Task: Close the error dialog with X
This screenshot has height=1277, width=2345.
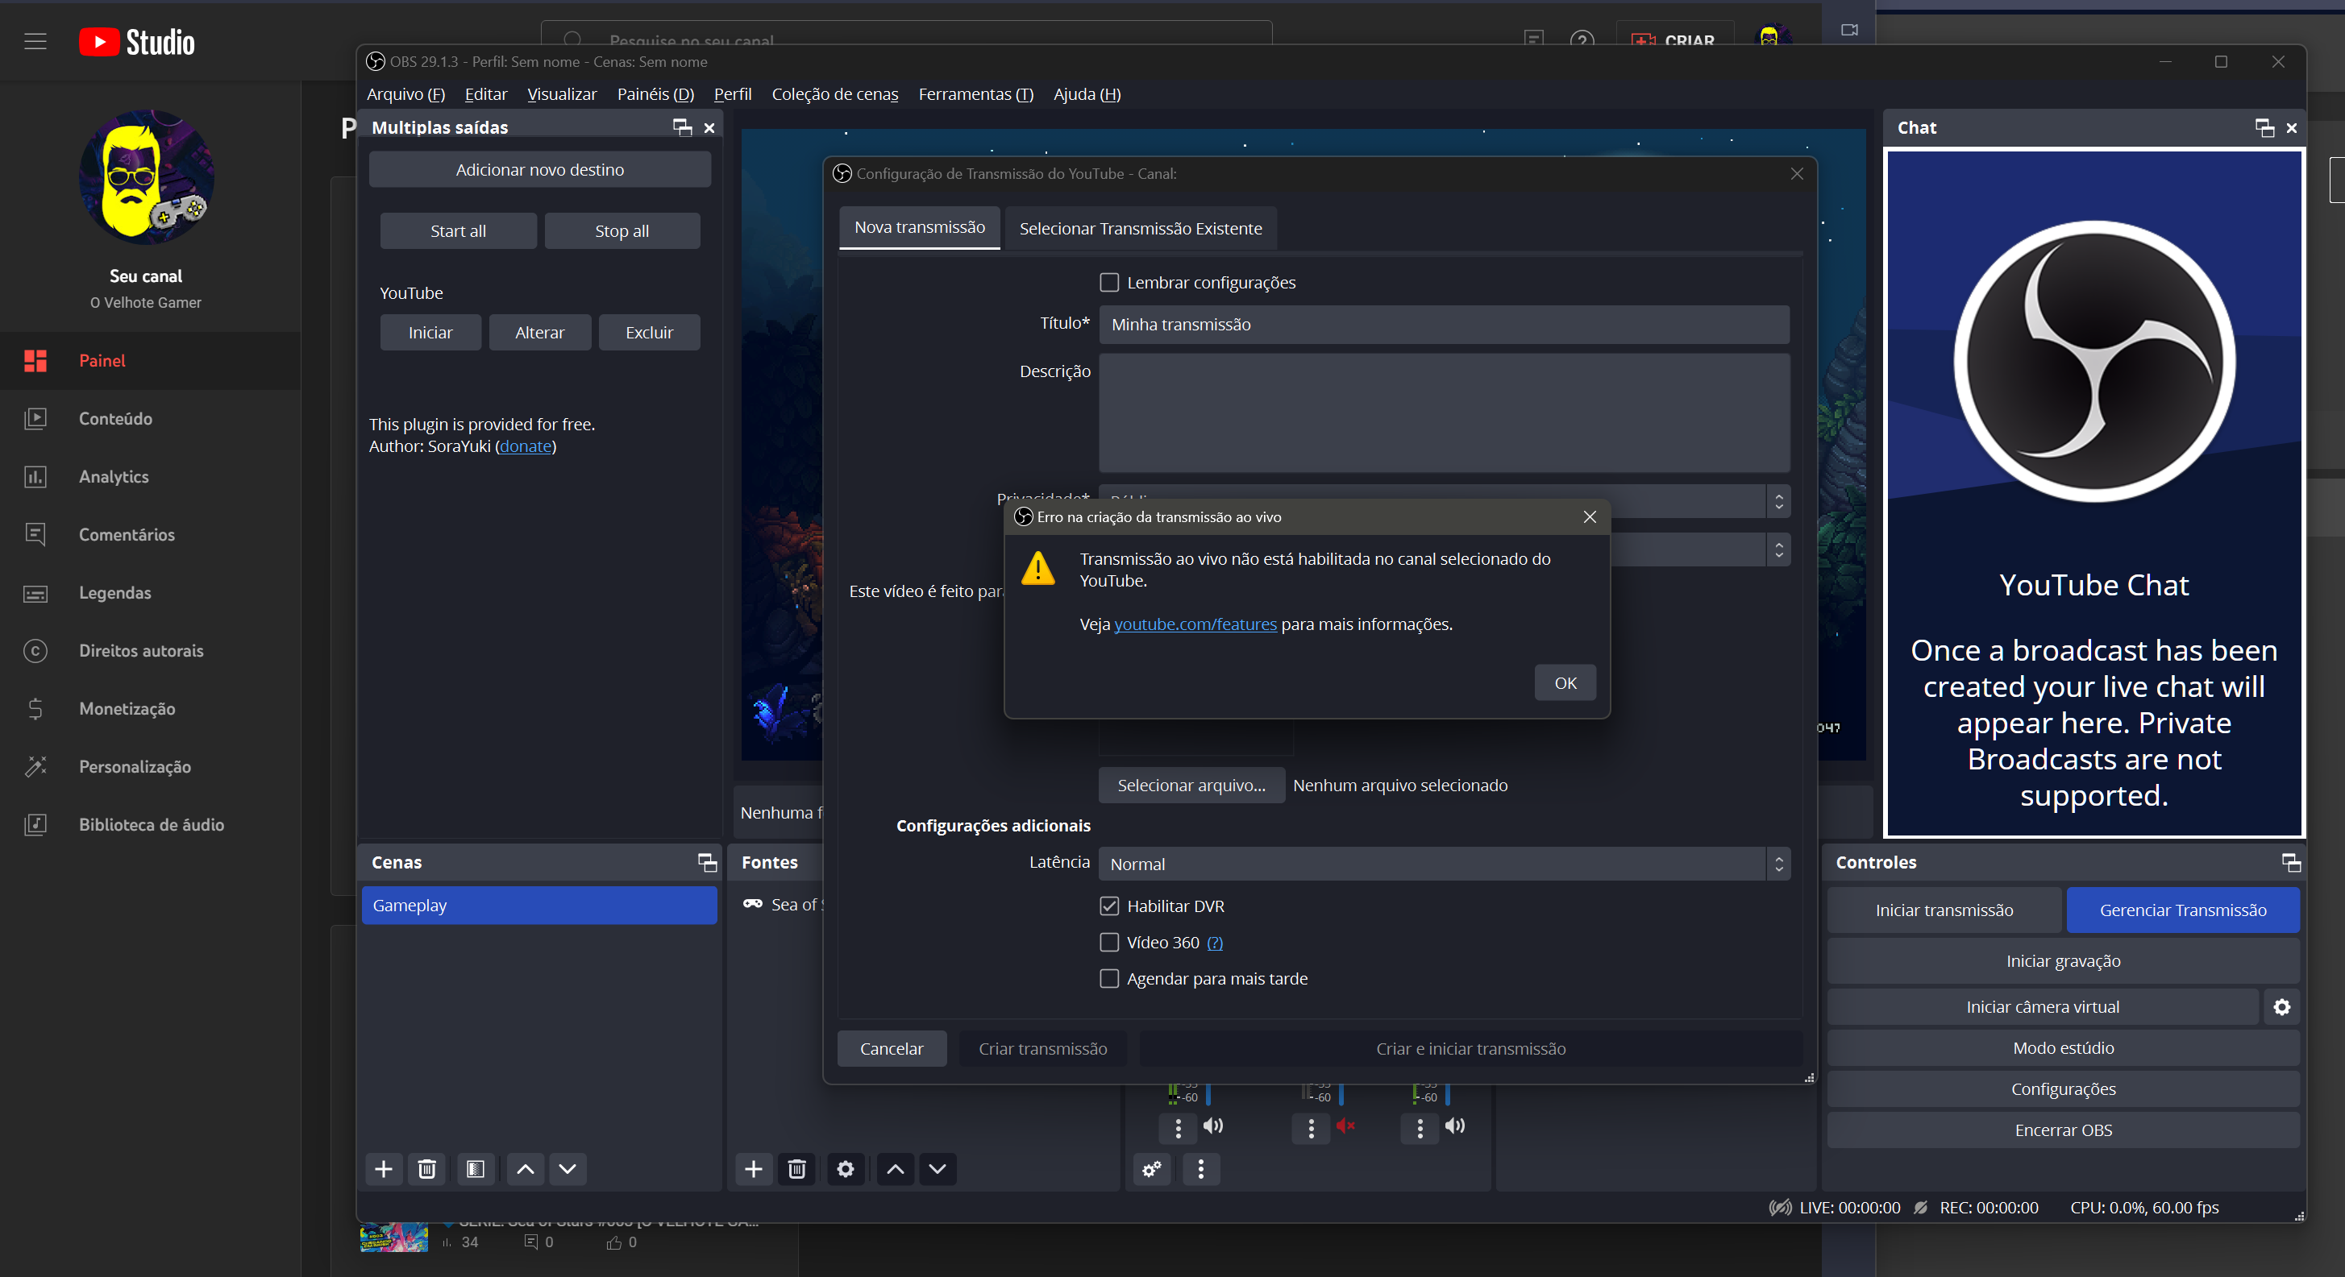Action: (1590, 516)
